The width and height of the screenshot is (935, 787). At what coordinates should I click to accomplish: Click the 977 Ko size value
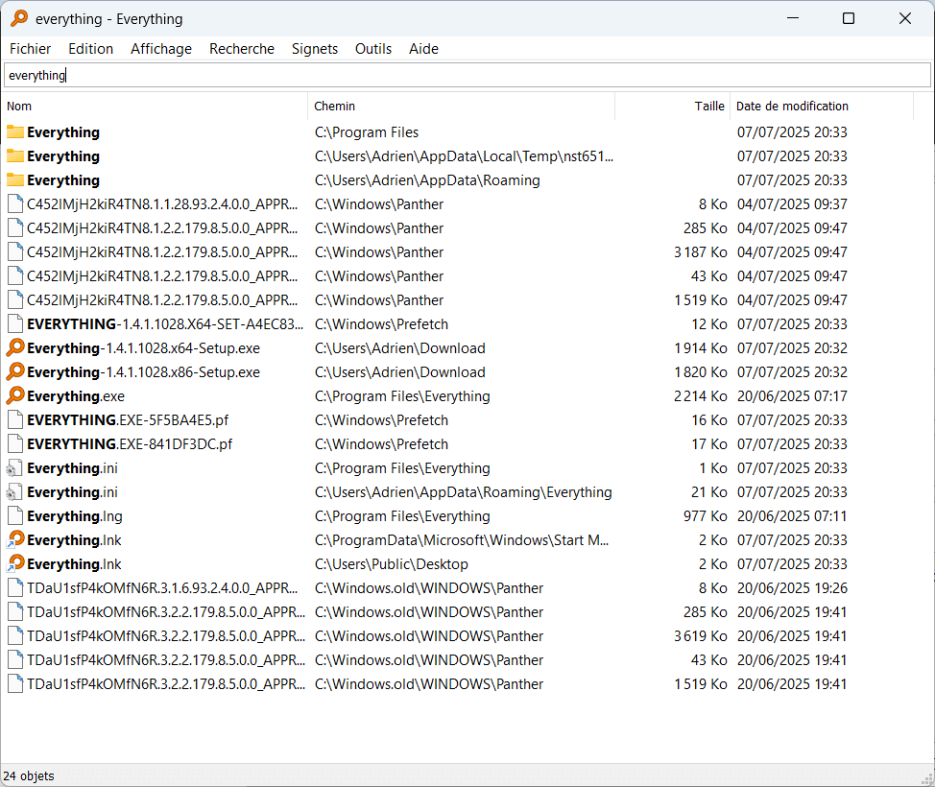tap(705, 515)
